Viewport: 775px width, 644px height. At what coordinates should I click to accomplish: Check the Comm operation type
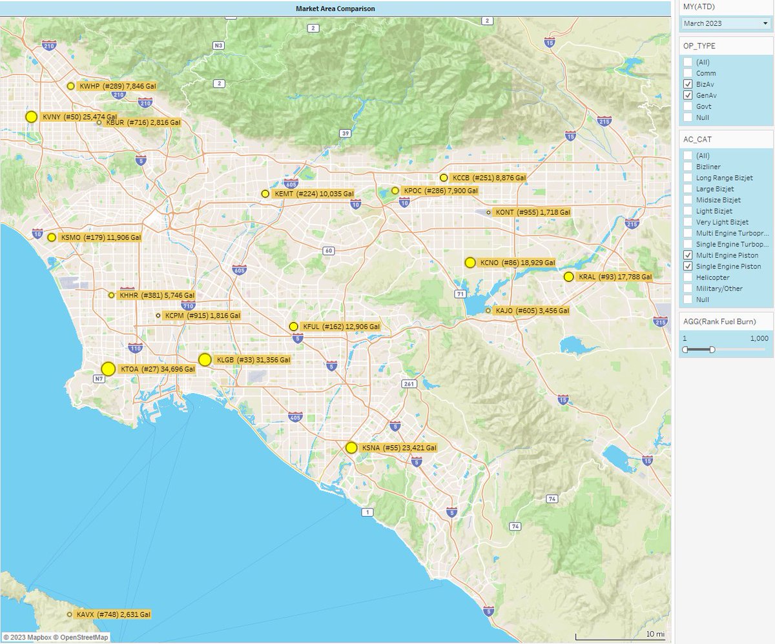tap(687, 73)
